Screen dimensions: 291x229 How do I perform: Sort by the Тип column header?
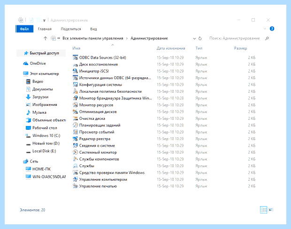click(x=199, y=48)
